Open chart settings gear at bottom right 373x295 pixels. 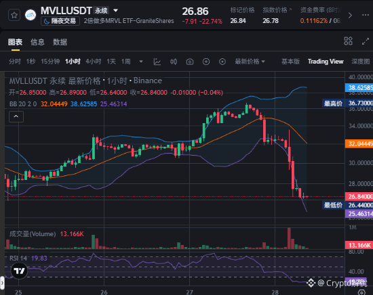(362, 292)
